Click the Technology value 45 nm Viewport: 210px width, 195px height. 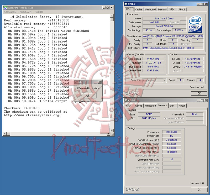pos(149,30)
